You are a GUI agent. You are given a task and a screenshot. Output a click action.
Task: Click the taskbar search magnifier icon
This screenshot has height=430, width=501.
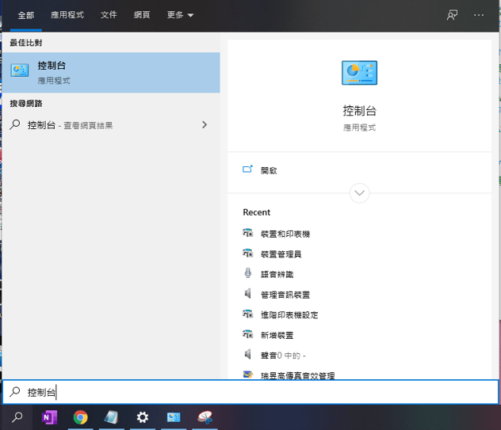(17, 417)
